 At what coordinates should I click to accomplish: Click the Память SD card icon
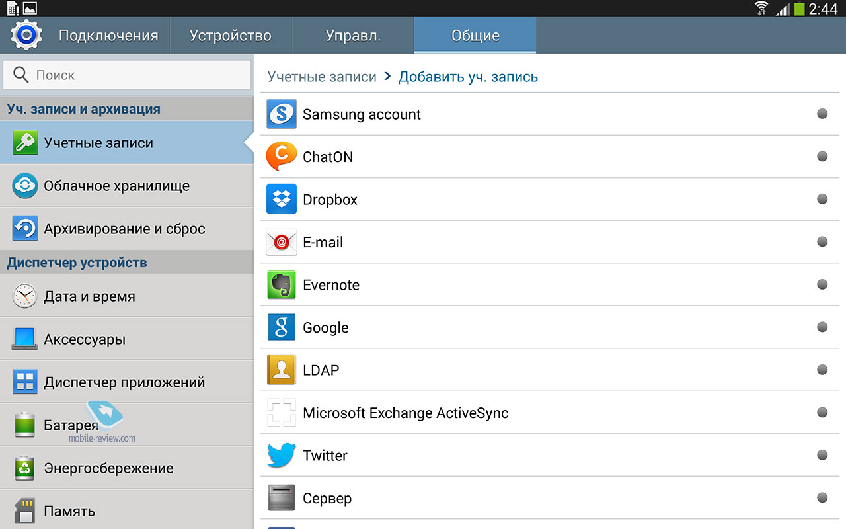pyautogui.click(x=25, y=510)
